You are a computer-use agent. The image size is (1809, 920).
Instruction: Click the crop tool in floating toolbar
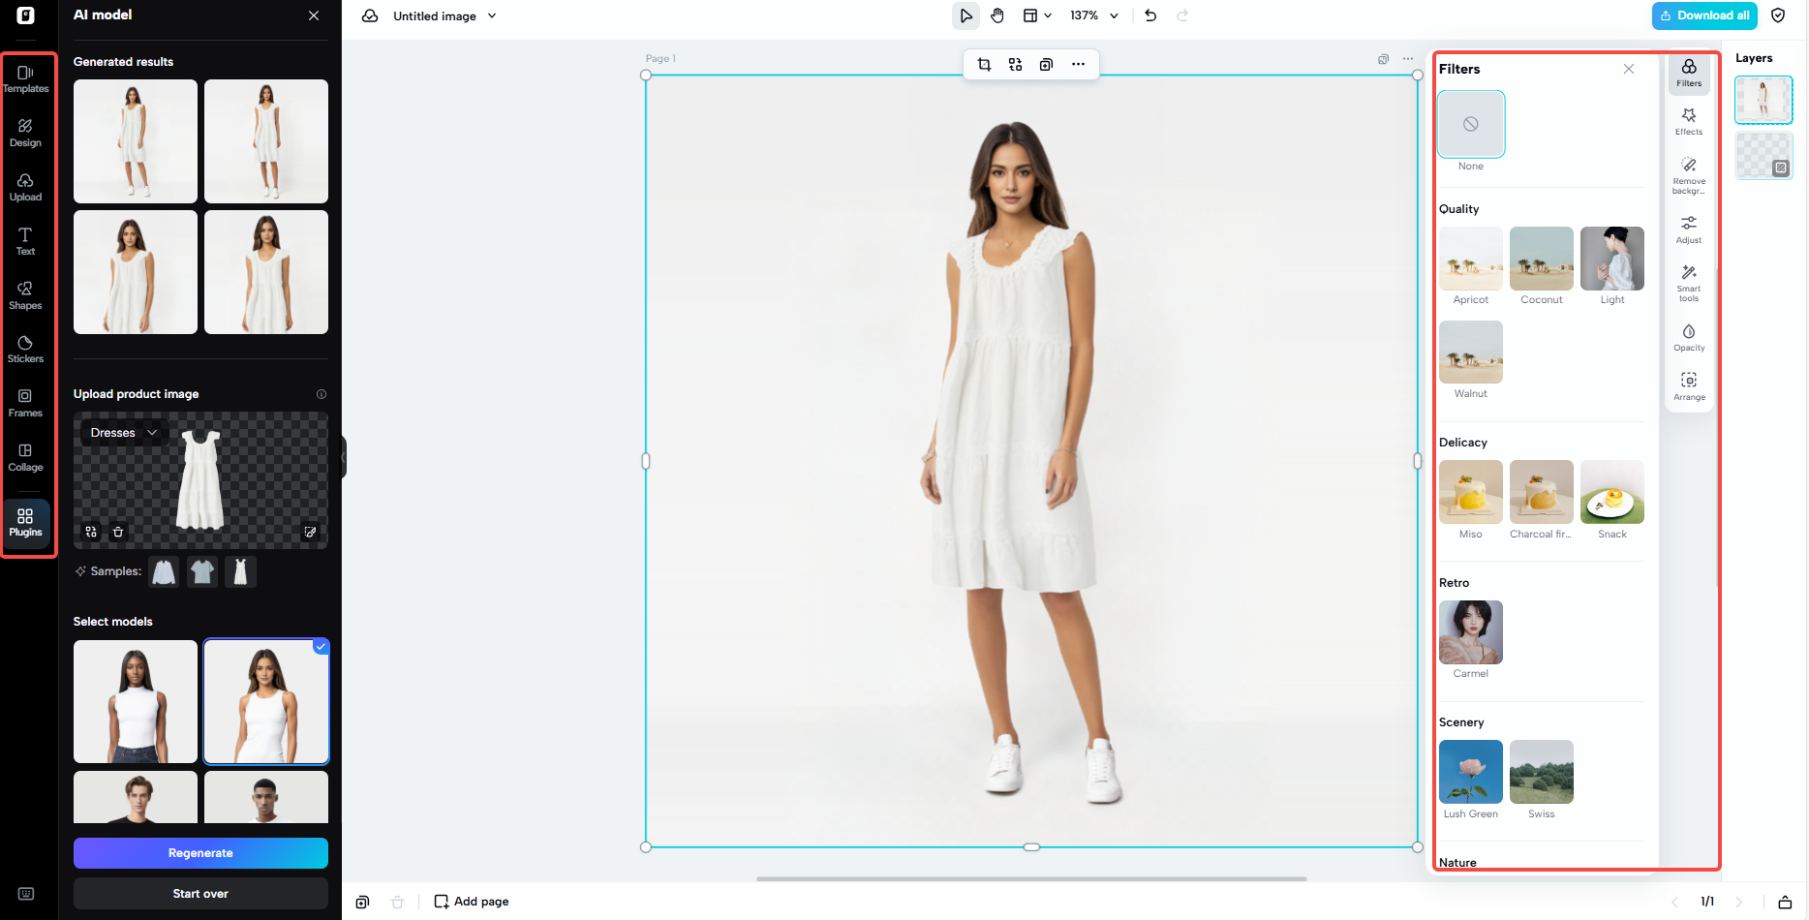click(x=984, y=64)
